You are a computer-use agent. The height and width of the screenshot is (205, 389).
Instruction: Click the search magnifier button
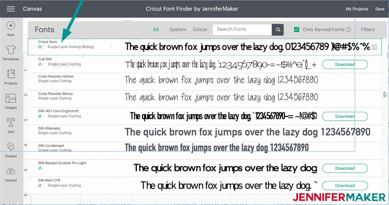(x=278, y=30)
